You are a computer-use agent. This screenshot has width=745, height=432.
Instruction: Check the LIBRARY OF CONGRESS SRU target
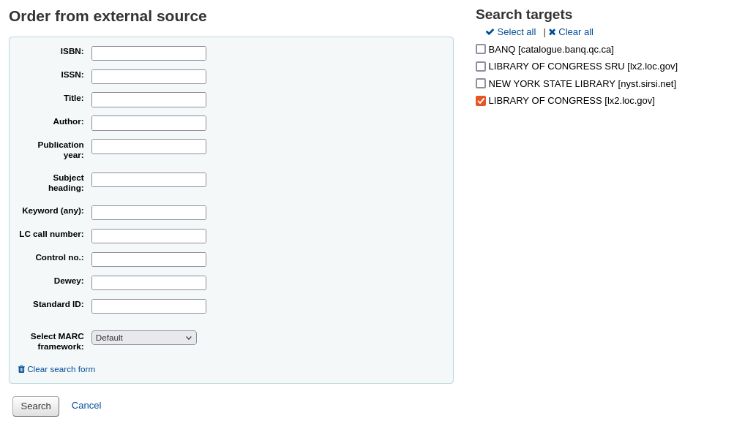(x=481, y=66)
